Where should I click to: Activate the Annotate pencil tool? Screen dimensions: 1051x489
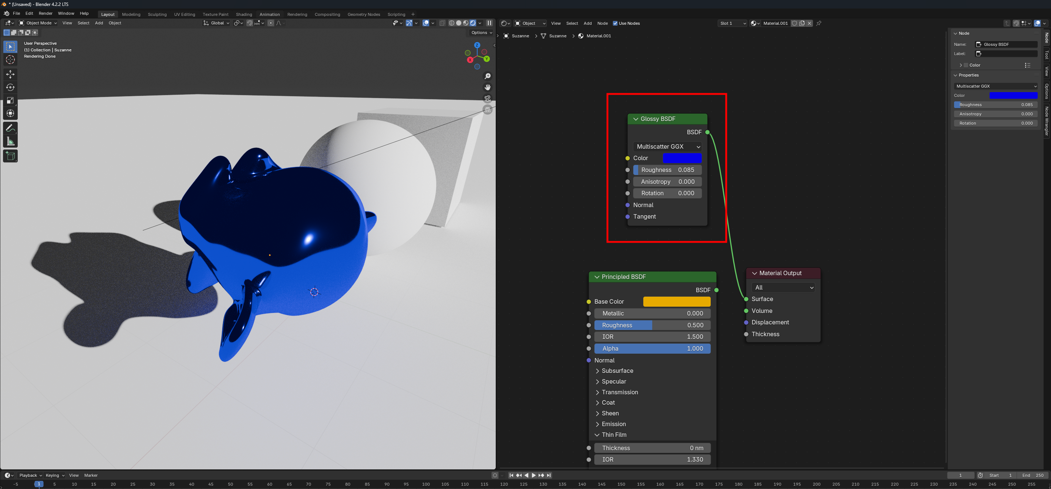click(x=10, y=128)
